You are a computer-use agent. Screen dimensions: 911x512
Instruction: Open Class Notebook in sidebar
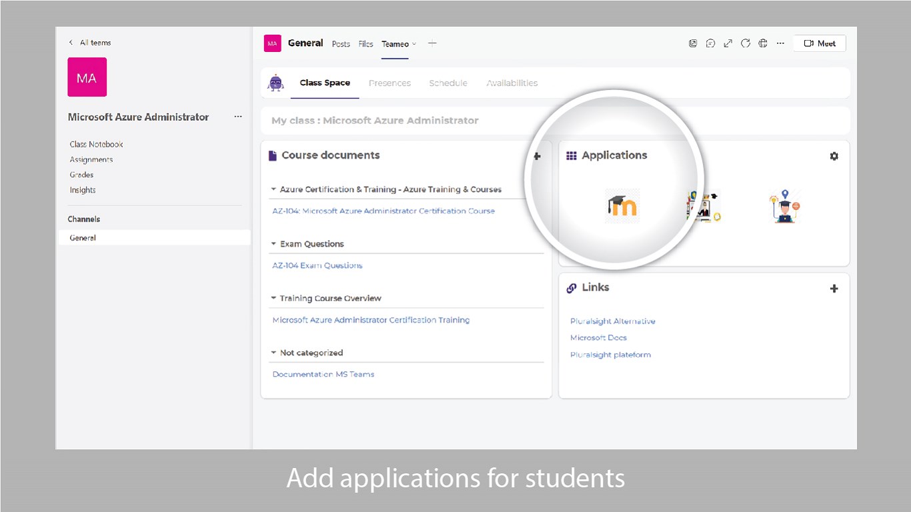pos(97,144)
